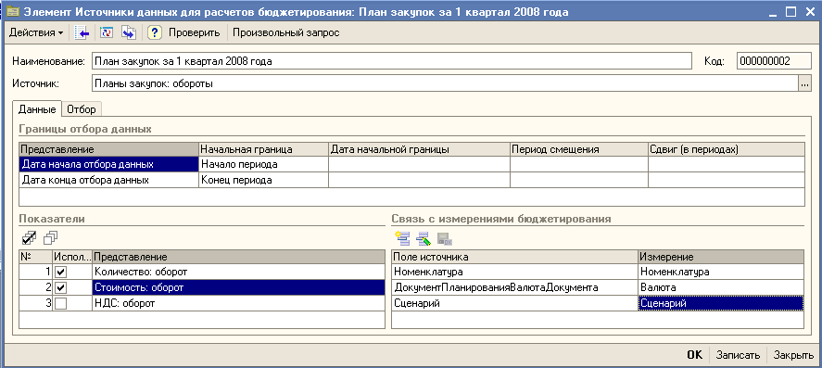822x368 pixels.
Task: Click the Проверить button
Action: (x=194, y=32)
